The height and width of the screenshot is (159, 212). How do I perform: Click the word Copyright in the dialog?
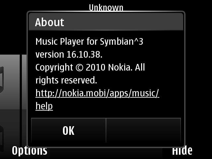pyautogui.click(x=54, y=68)
